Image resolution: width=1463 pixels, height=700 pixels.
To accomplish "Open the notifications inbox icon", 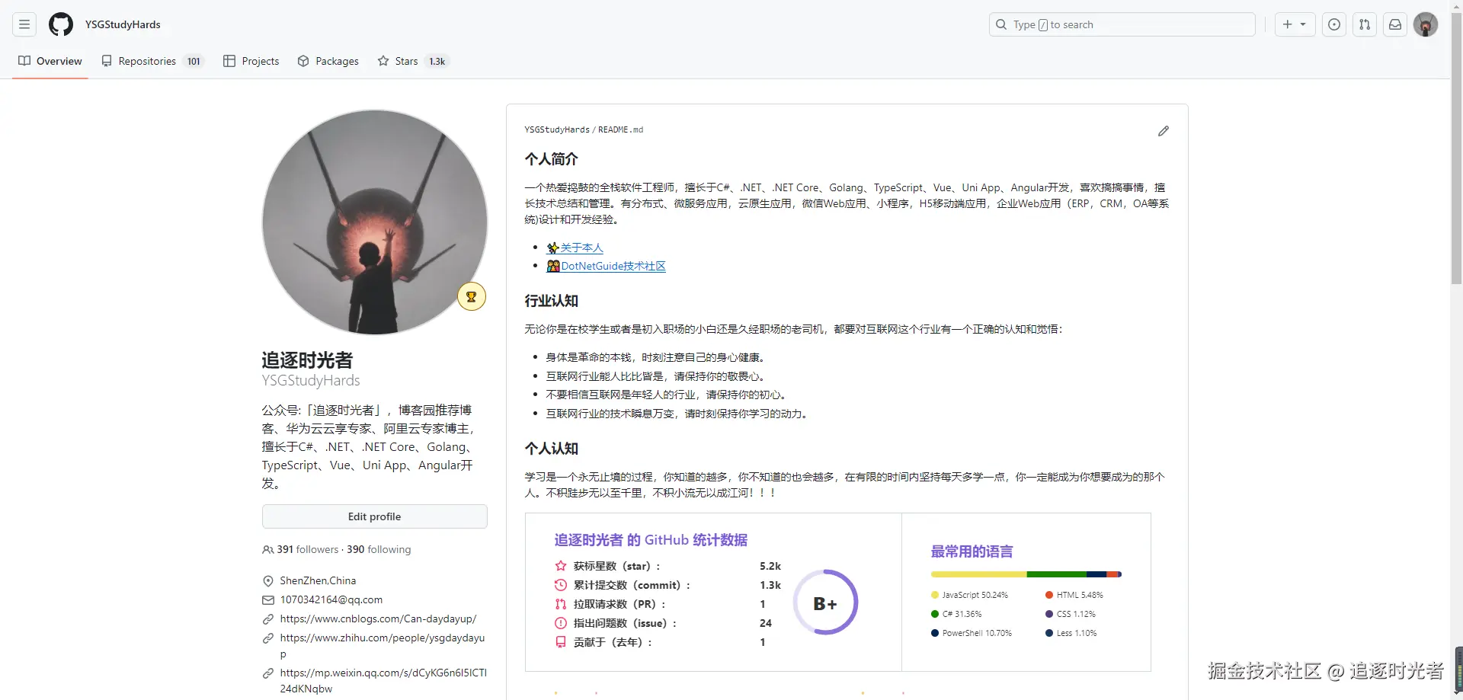I will pyautogui.click(x=1395, y=24).
